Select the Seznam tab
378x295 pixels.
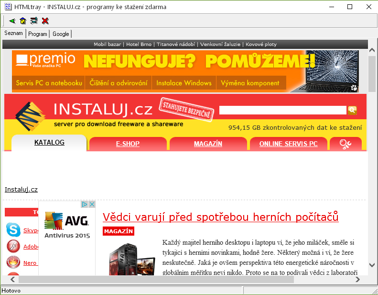click(13, 34)
